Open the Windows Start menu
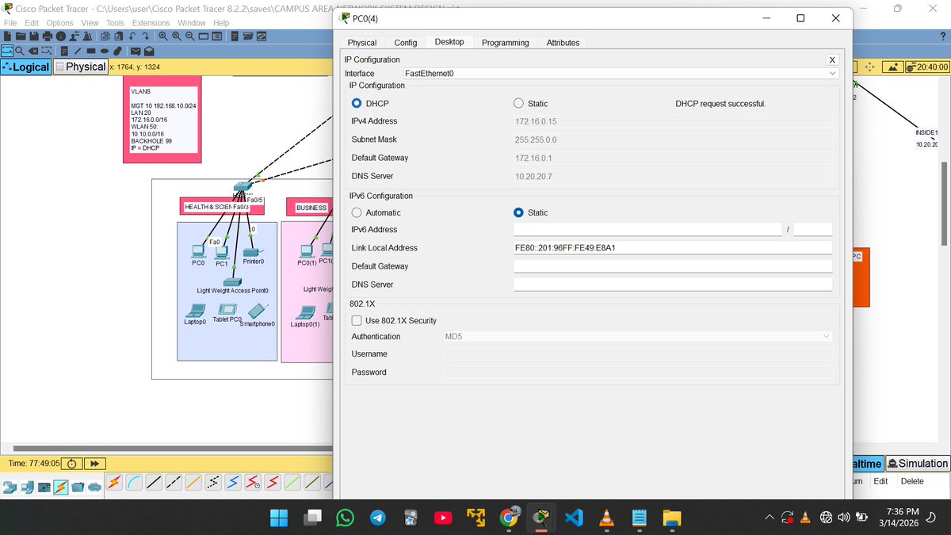The image size is (951, 535). (280, 518)
